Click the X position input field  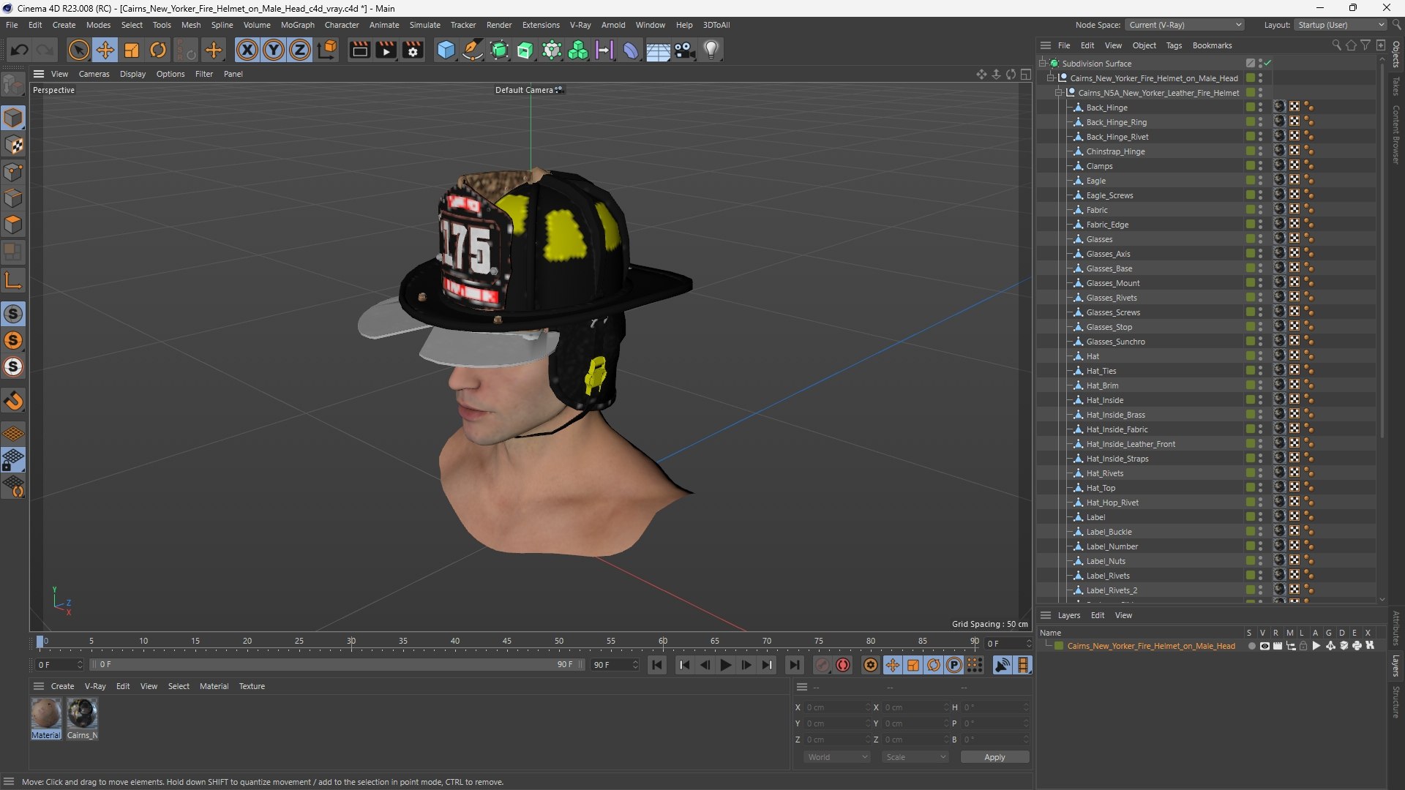[838, 707]
